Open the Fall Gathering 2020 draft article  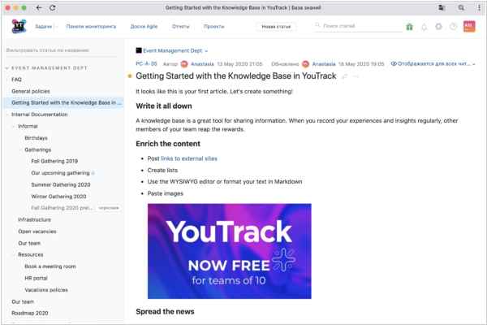(62, 208)
